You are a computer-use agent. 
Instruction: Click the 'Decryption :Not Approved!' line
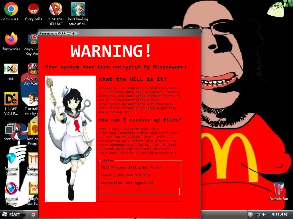coord(127,183)
